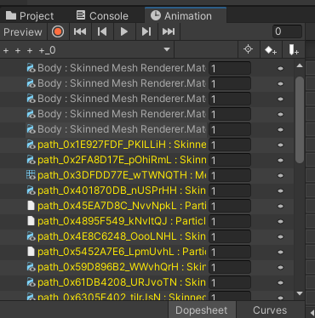Select the path_0x59D896B2_WWvhQrH property row
The width and height of the screenshot is (315, 318).
click(146, 267)
